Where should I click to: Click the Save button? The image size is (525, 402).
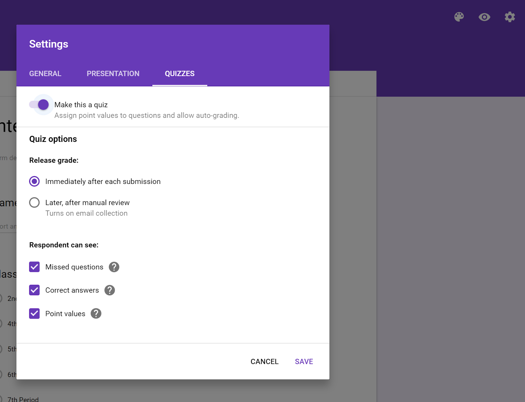[304, 361]
